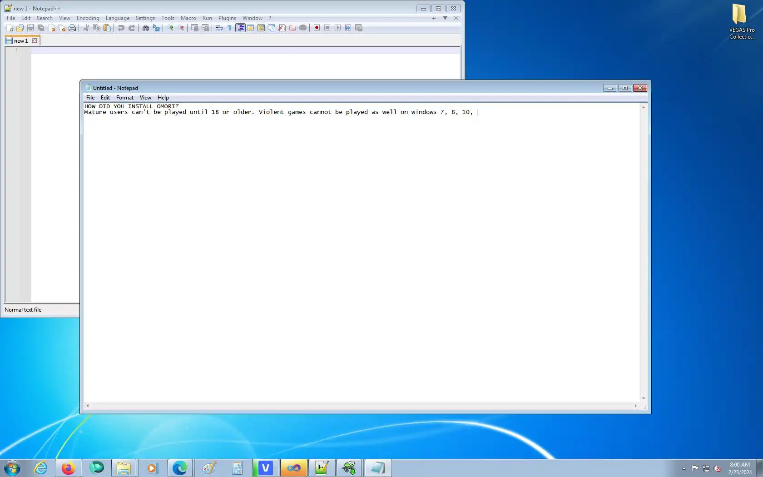Click the Cut scissors icon in Notepad++

click(86, 28)
